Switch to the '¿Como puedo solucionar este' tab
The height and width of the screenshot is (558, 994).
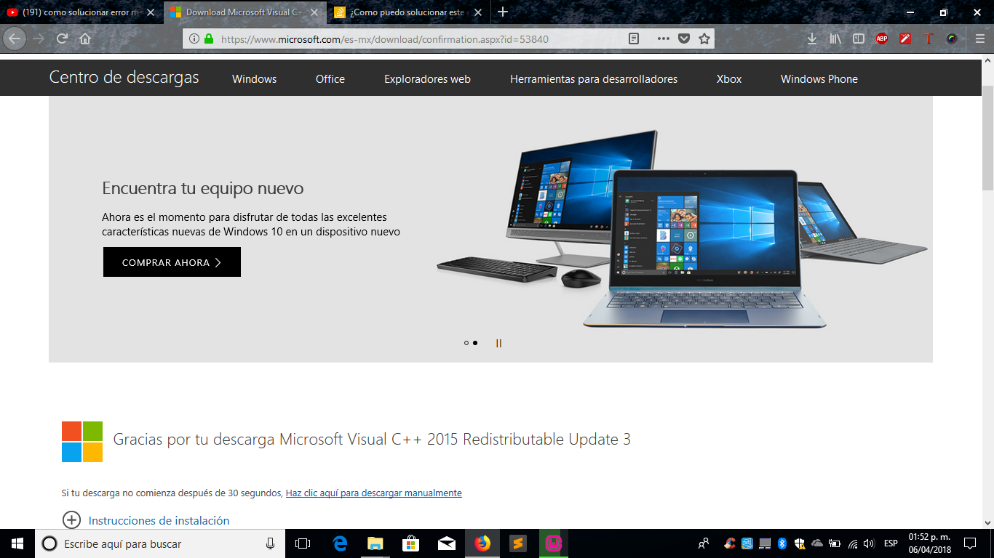tap(407, 12)
